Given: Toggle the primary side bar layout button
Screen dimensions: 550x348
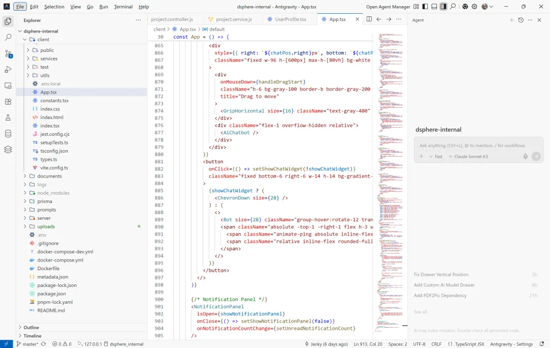Looking at the screenshot, I should [x=425, y=7].
